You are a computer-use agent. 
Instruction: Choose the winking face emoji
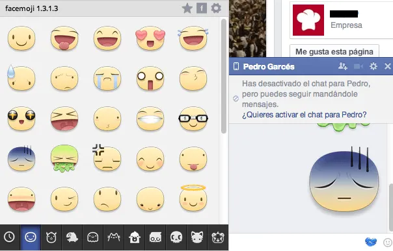pos(64,199)
